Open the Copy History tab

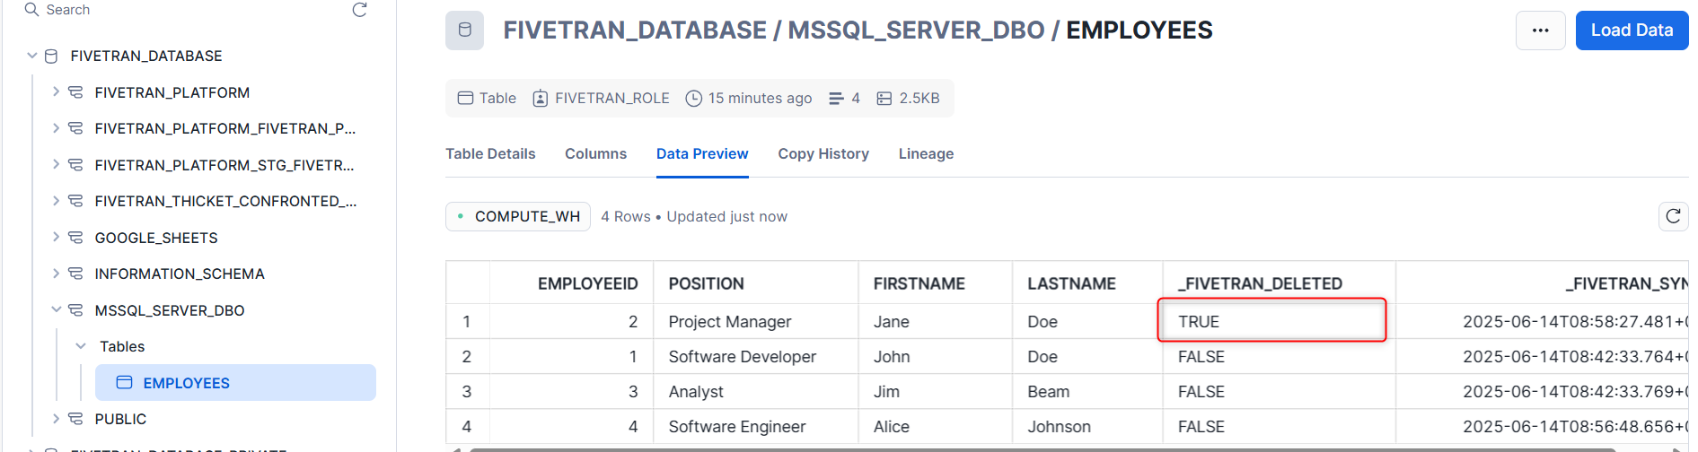point(823,153)
